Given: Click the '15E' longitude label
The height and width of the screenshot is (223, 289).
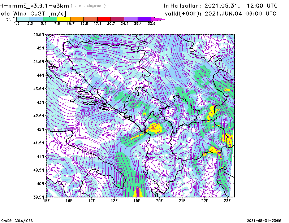Looking at the screenshot, I should coord(46,201).
